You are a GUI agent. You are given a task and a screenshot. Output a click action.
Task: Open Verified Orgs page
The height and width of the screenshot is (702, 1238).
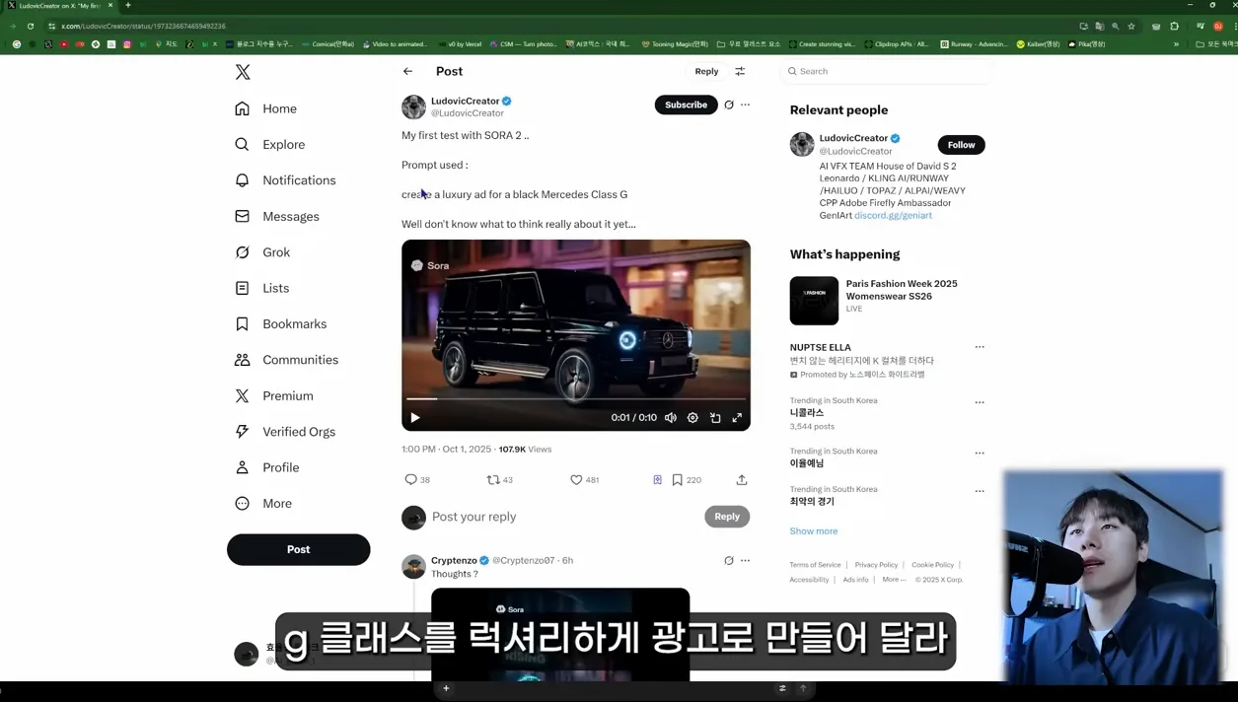[284, 432]
